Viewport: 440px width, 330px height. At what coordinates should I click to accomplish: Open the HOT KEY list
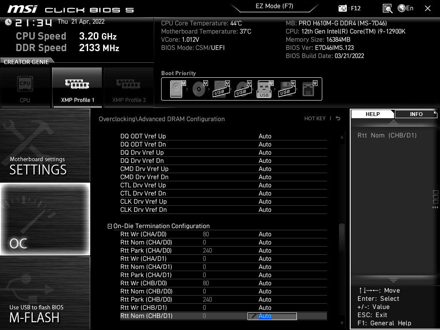pos(315,119)
